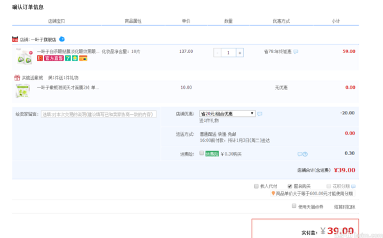
Task: Click the 确认订单信息 page heading
Action: pos(28,7)
